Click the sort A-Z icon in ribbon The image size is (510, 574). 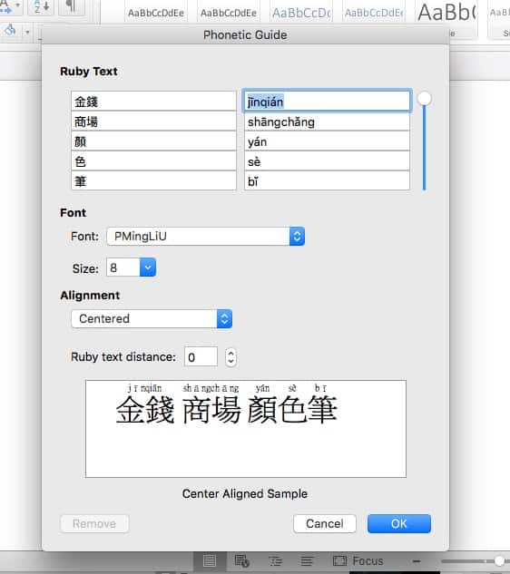click(x=41, y=6)
